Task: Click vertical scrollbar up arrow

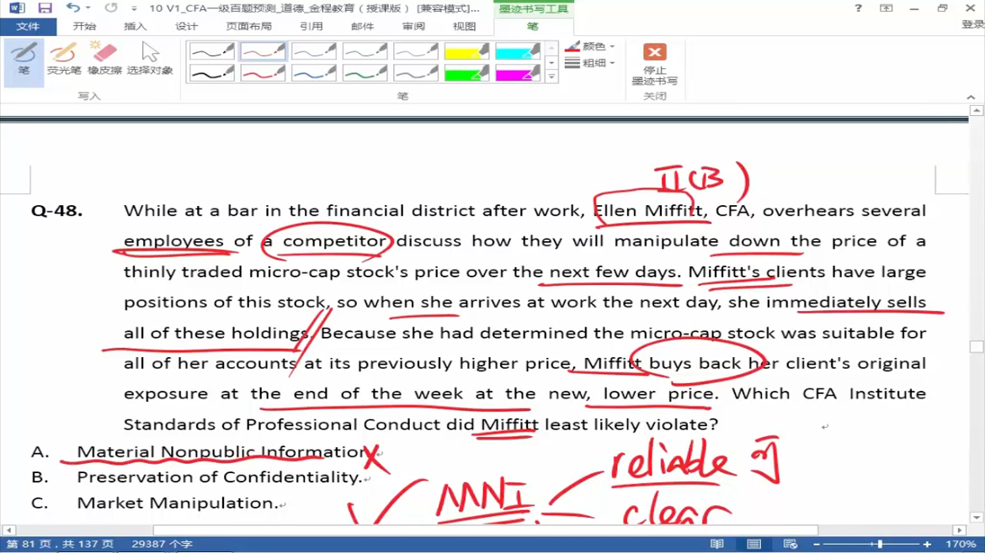Action: click(x=977, y=110)
